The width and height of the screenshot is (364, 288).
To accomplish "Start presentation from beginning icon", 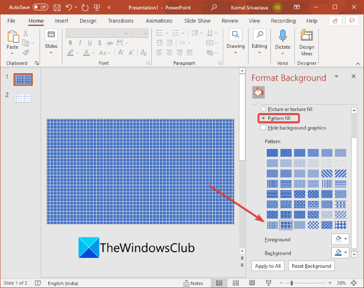I will click(x=97, y=7).
